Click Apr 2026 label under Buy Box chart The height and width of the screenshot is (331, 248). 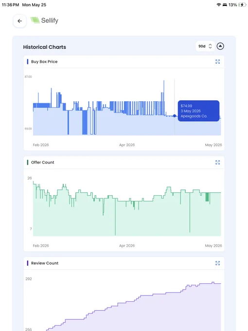point(127,145)
